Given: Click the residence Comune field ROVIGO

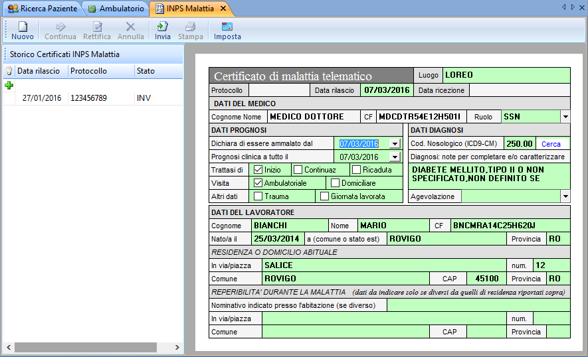Looking at the screenshot, I should 345,279.
